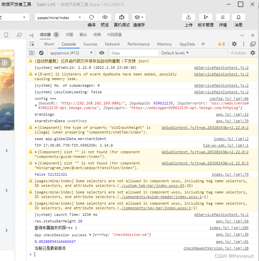The width and height of the screenshot is (259, 261).
Task: Open the cut-off mode dropdown at top left
Action: [14, 17]
